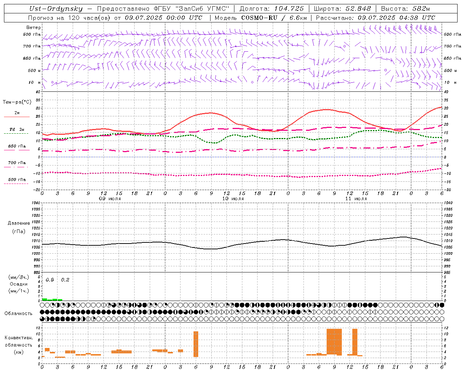The height and width of the screenshot is (370, 463).
Task: Click the precipitation value 0.9
Action: pyautogui.click(x=50, y=280)
